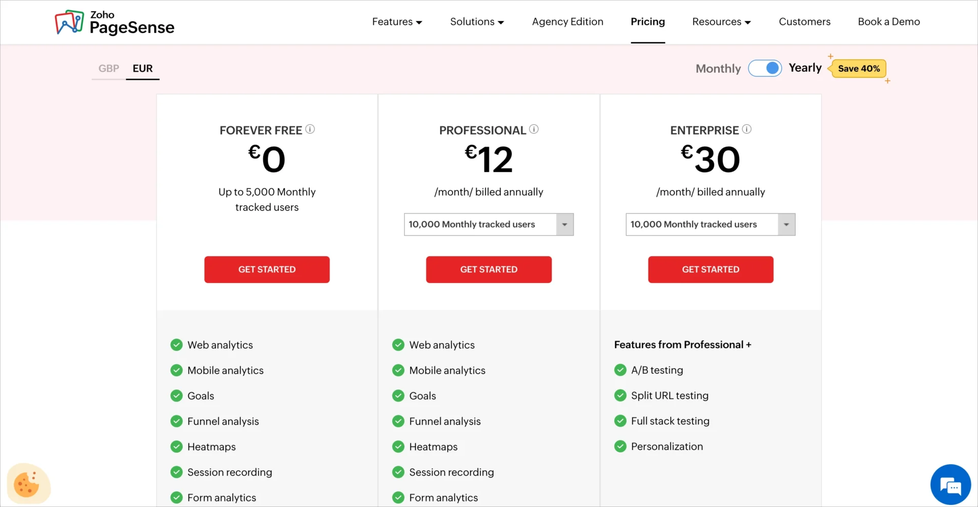Viewport: 978px width, 507px height.
Task: Expand the Features navigation dropdown
Action: click(x=397, y=22)
